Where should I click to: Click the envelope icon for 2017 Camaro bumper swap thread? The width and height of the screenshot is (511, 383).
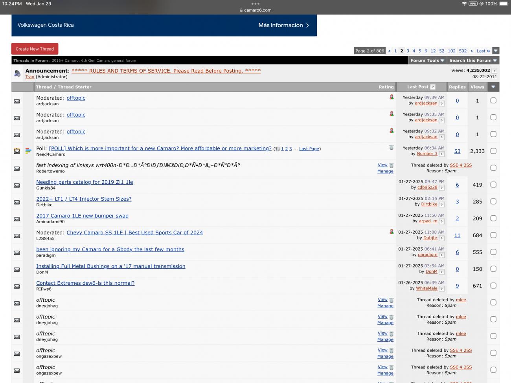[17, 219]
